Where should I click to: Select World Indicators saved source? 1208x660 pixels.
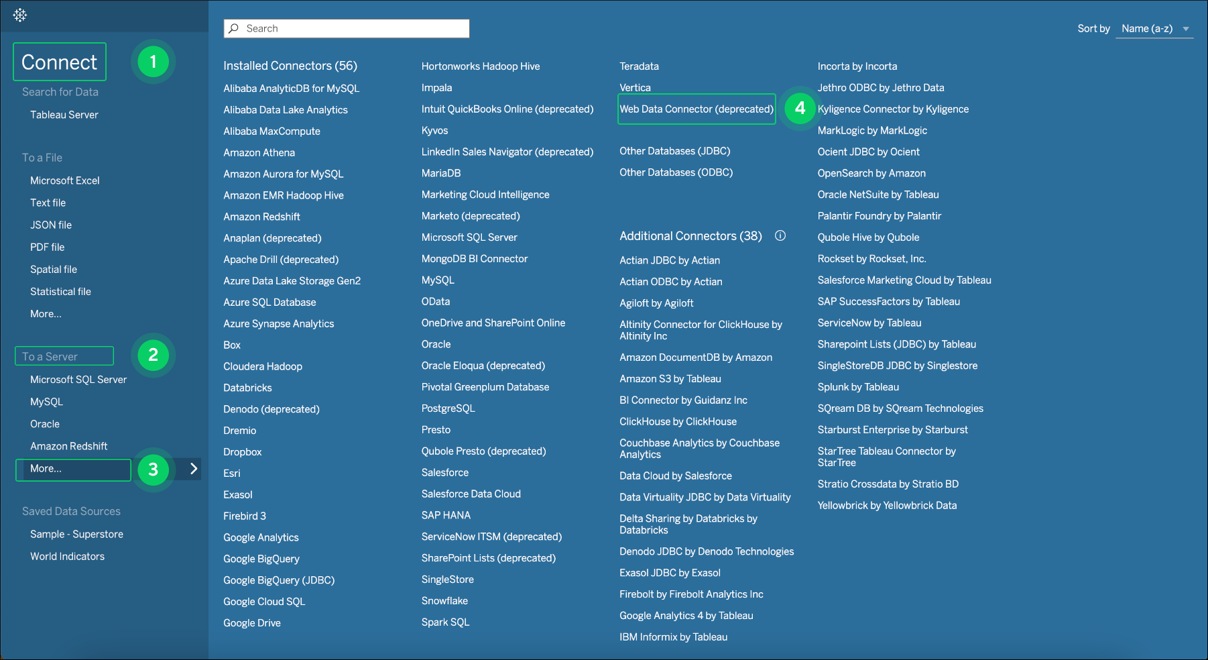point(67,556)
